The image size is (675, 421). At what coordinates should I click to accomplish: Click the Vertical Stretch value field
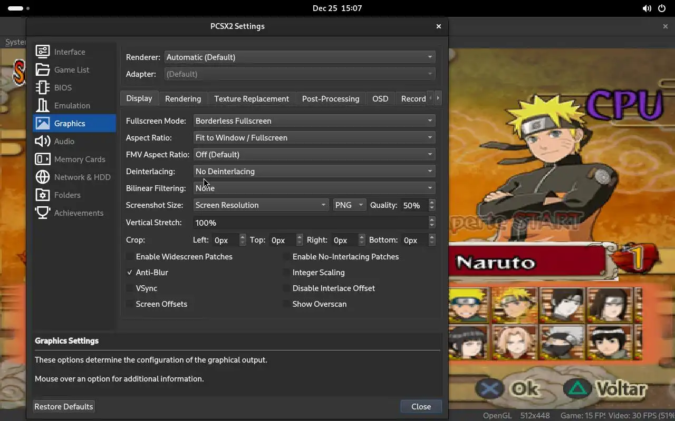[314, 222]
